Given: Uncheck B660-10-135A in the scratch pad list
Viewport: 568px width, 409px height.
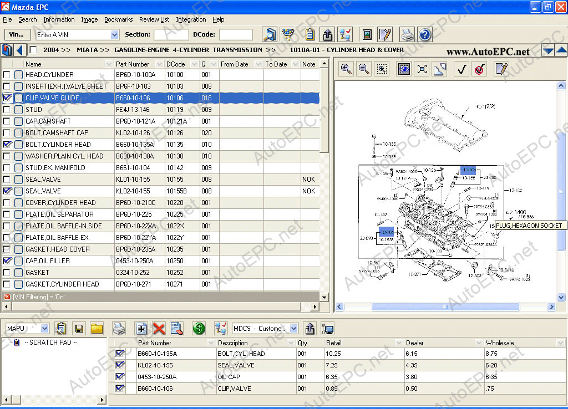Looking at the screenshot, I should tap(120, 354).
